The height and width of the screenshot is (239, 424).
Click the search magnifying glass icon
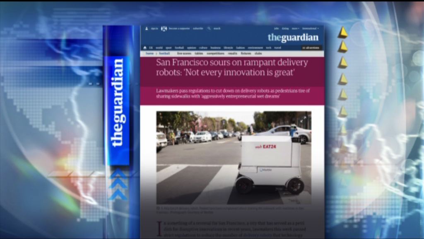point(209,29)
